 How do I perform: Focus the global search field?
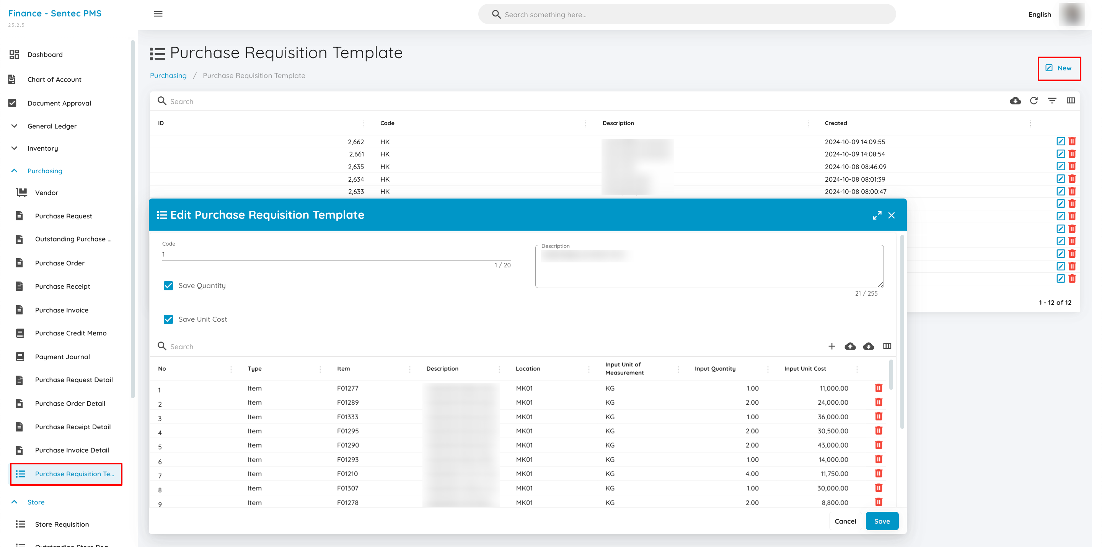tap(686, 15)
